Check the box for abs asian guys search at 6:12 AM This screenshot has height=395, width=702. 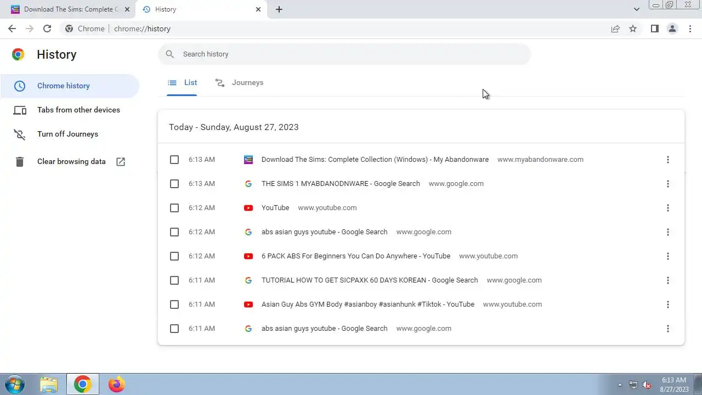tap(174, 232)
